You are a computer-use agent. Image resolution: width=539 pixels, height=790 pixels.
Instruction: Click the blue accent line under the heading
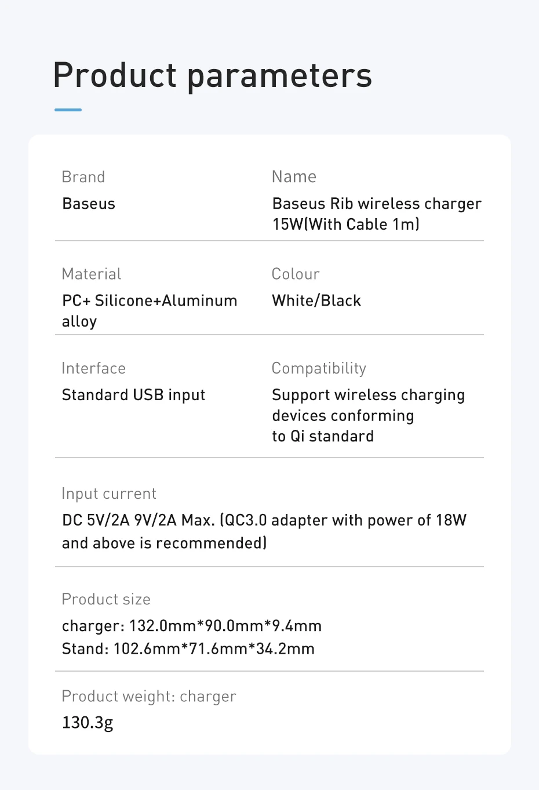coord(68,110)
